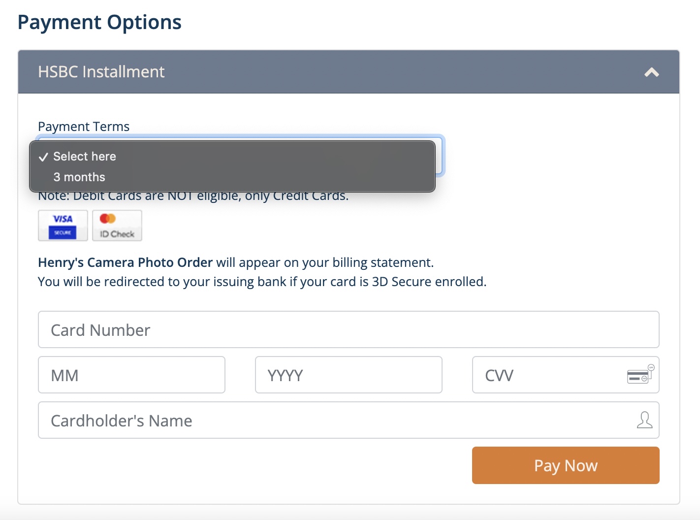Click the Payment Options heading

click(x=99, y=22)
